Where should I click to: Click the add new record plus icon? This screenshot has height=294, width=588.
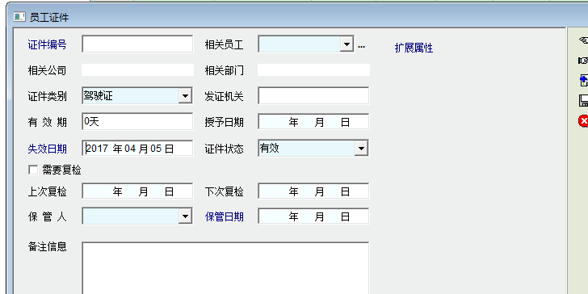click(584, 80)
